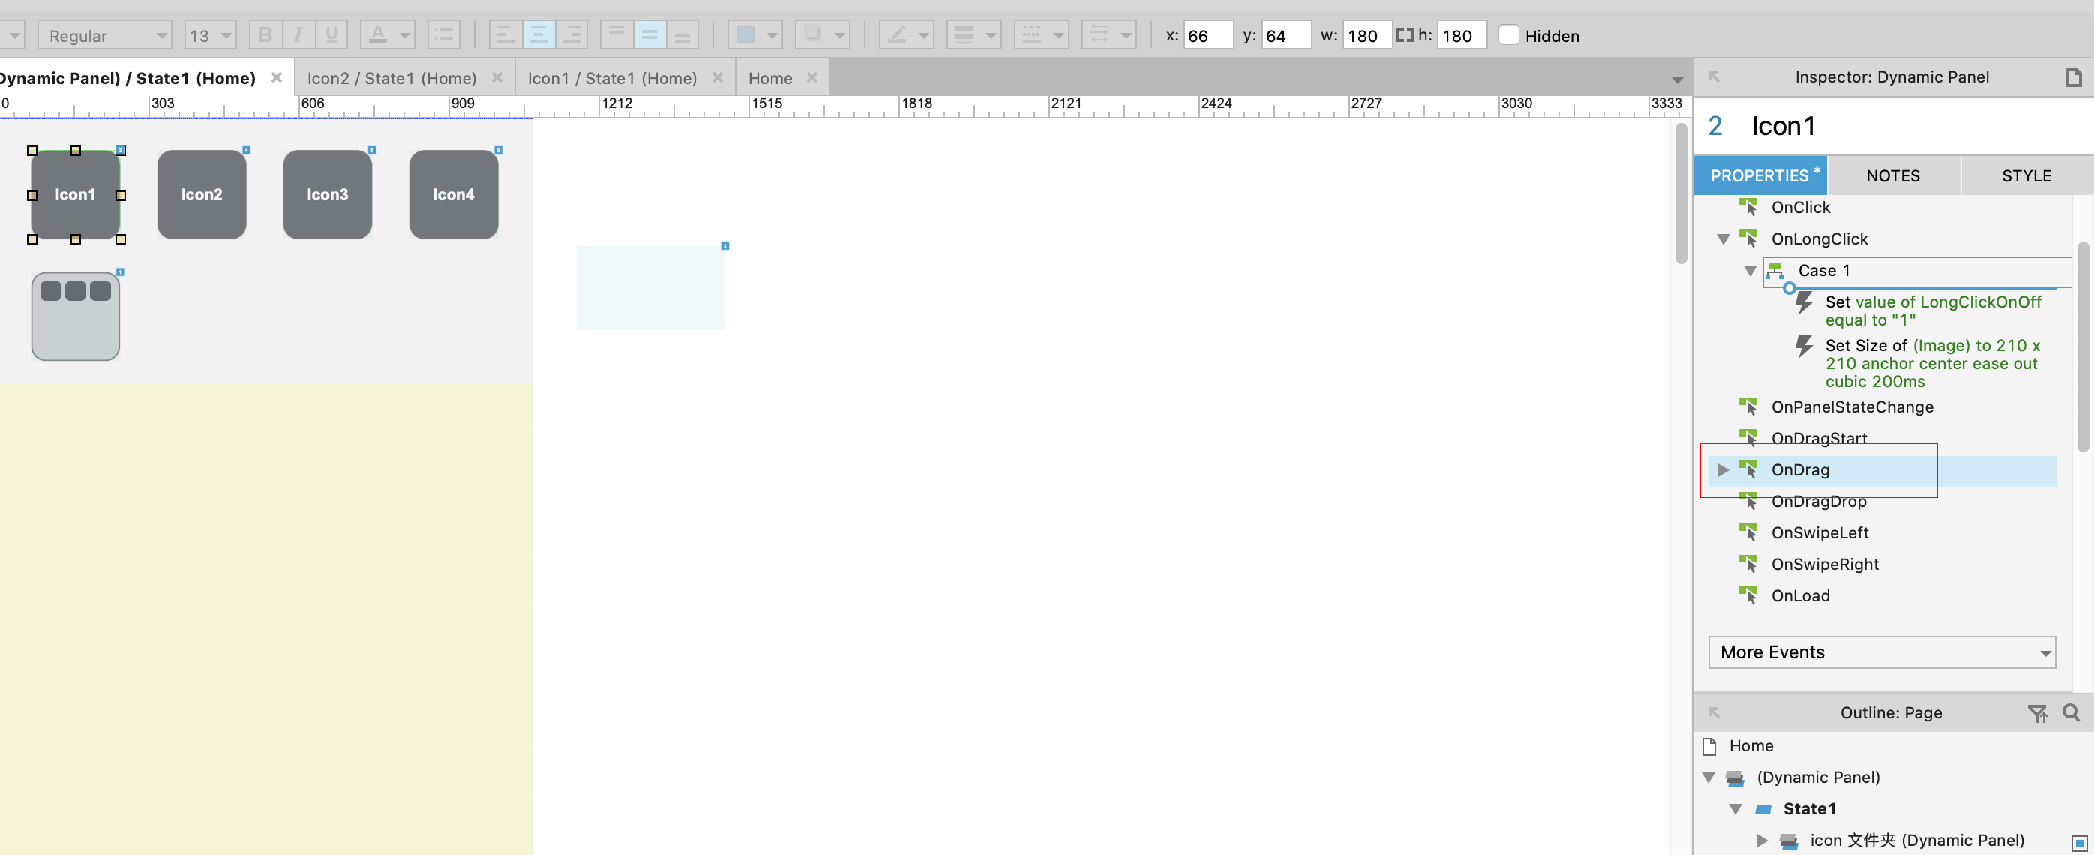Toggle the lock aspect ratio icon
The image size is (2094, 855).
click(1405, 35)
